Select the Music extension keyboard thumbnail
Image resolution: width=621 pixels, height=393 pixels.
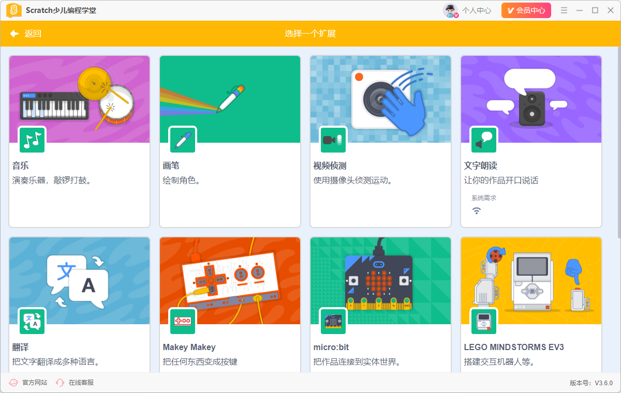pyautogui.click(x=80, y=99)
